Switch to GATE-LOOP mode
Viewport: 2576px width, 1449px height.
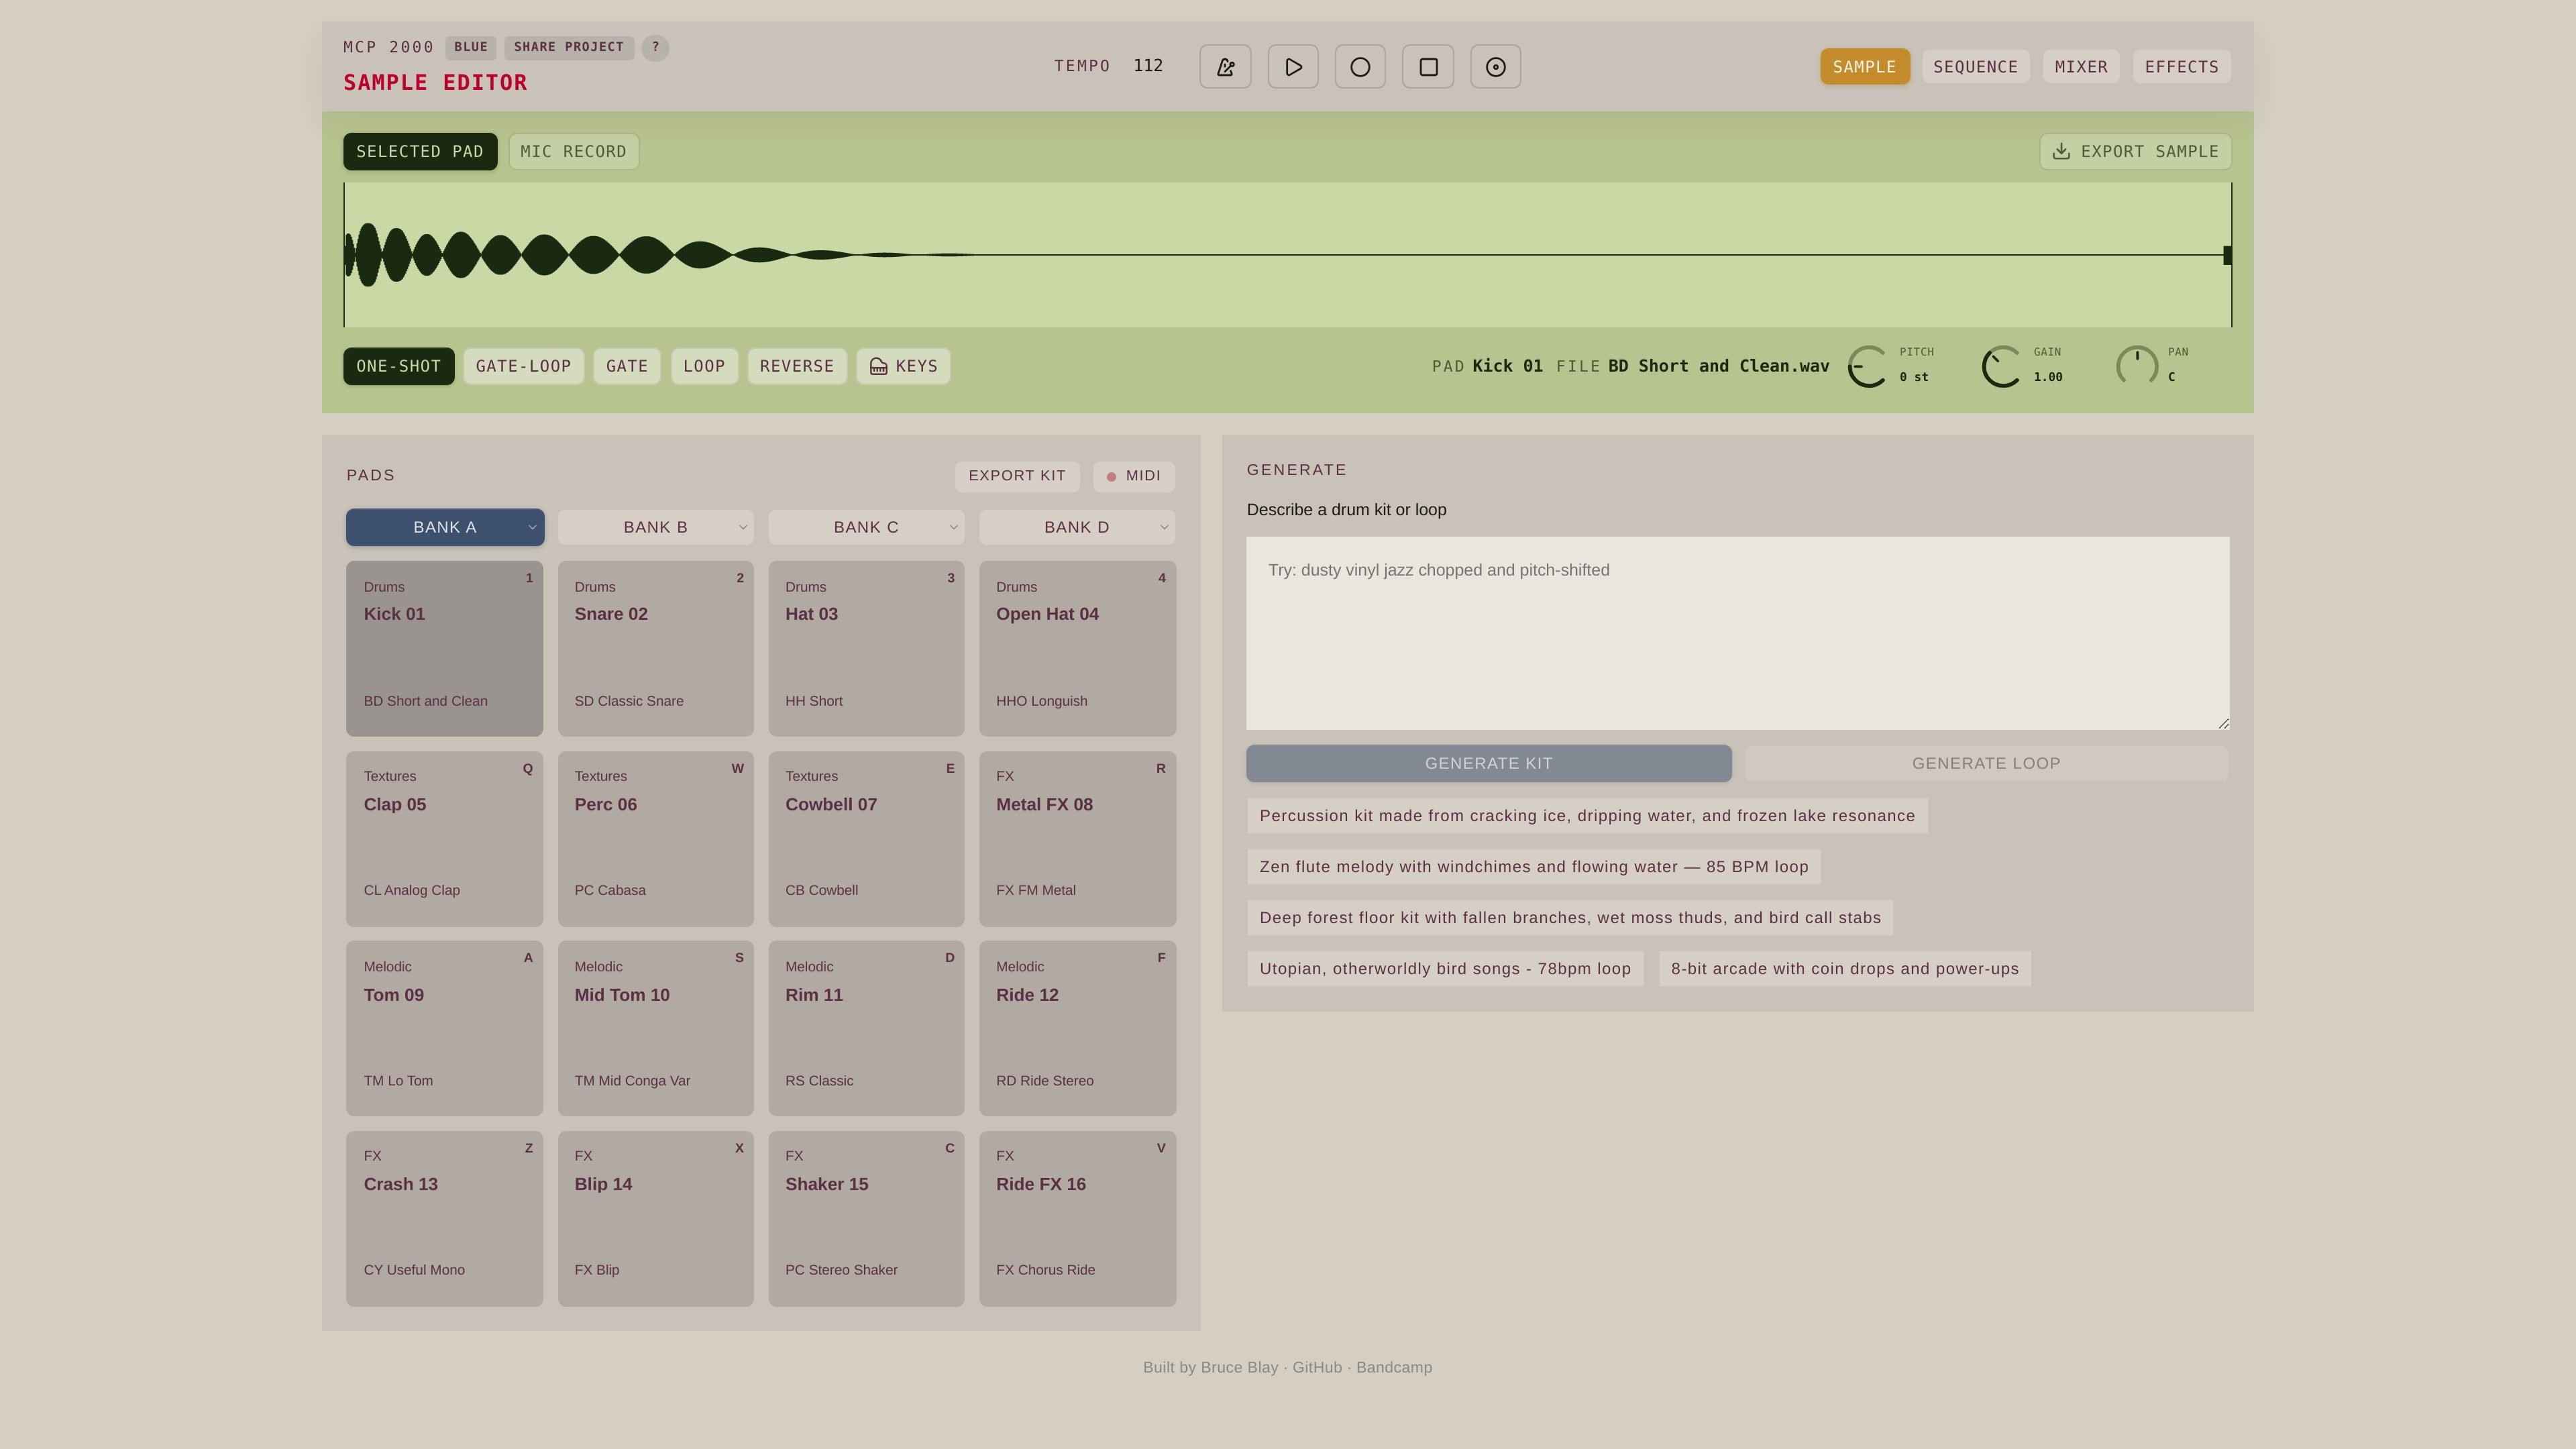tap(523, 366)
